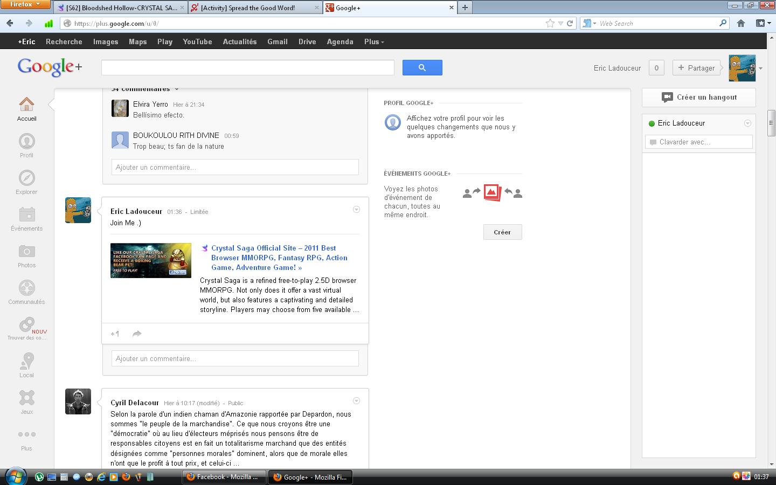This screenshot has height=485, width=776.
Task: Open the Événements calendar icon
Action: (x=26, y=215)
